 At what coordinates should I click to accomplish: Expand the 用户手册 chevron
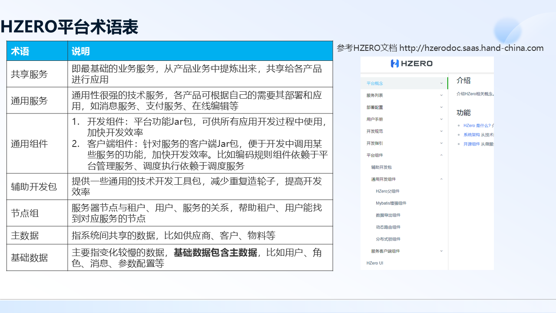(x=442, y=119)
